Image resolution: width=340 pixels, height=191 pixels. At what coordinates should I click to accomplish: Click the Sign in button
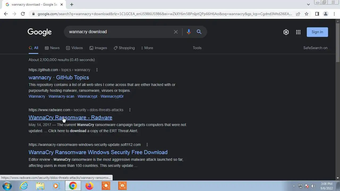[x=317, y=32]
